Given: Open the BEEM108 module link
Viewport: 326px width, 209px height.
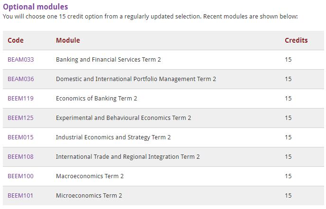Looking at the screenshot, I should pyautogui.click(x=21, y=157).
